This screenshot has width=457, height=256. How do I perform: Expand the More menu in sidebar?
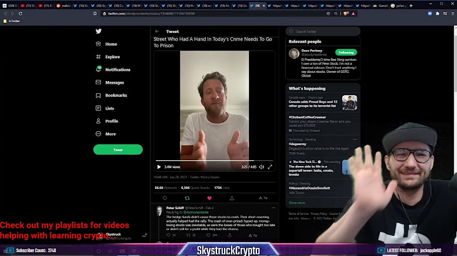106,134
